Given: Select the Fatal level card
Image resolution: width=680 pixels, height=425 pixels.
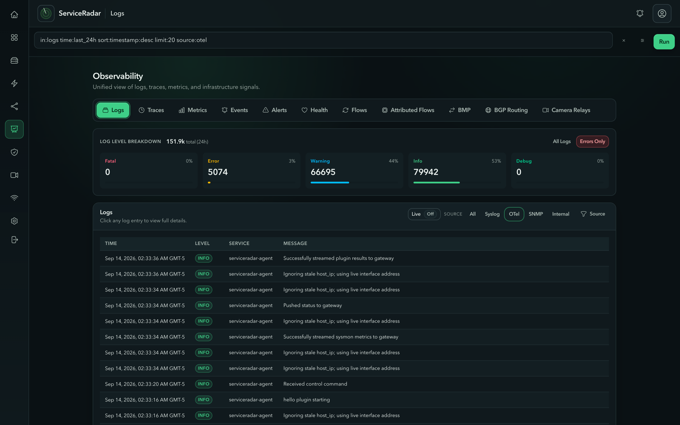Looking at the screenshot, I should point(149,170).
